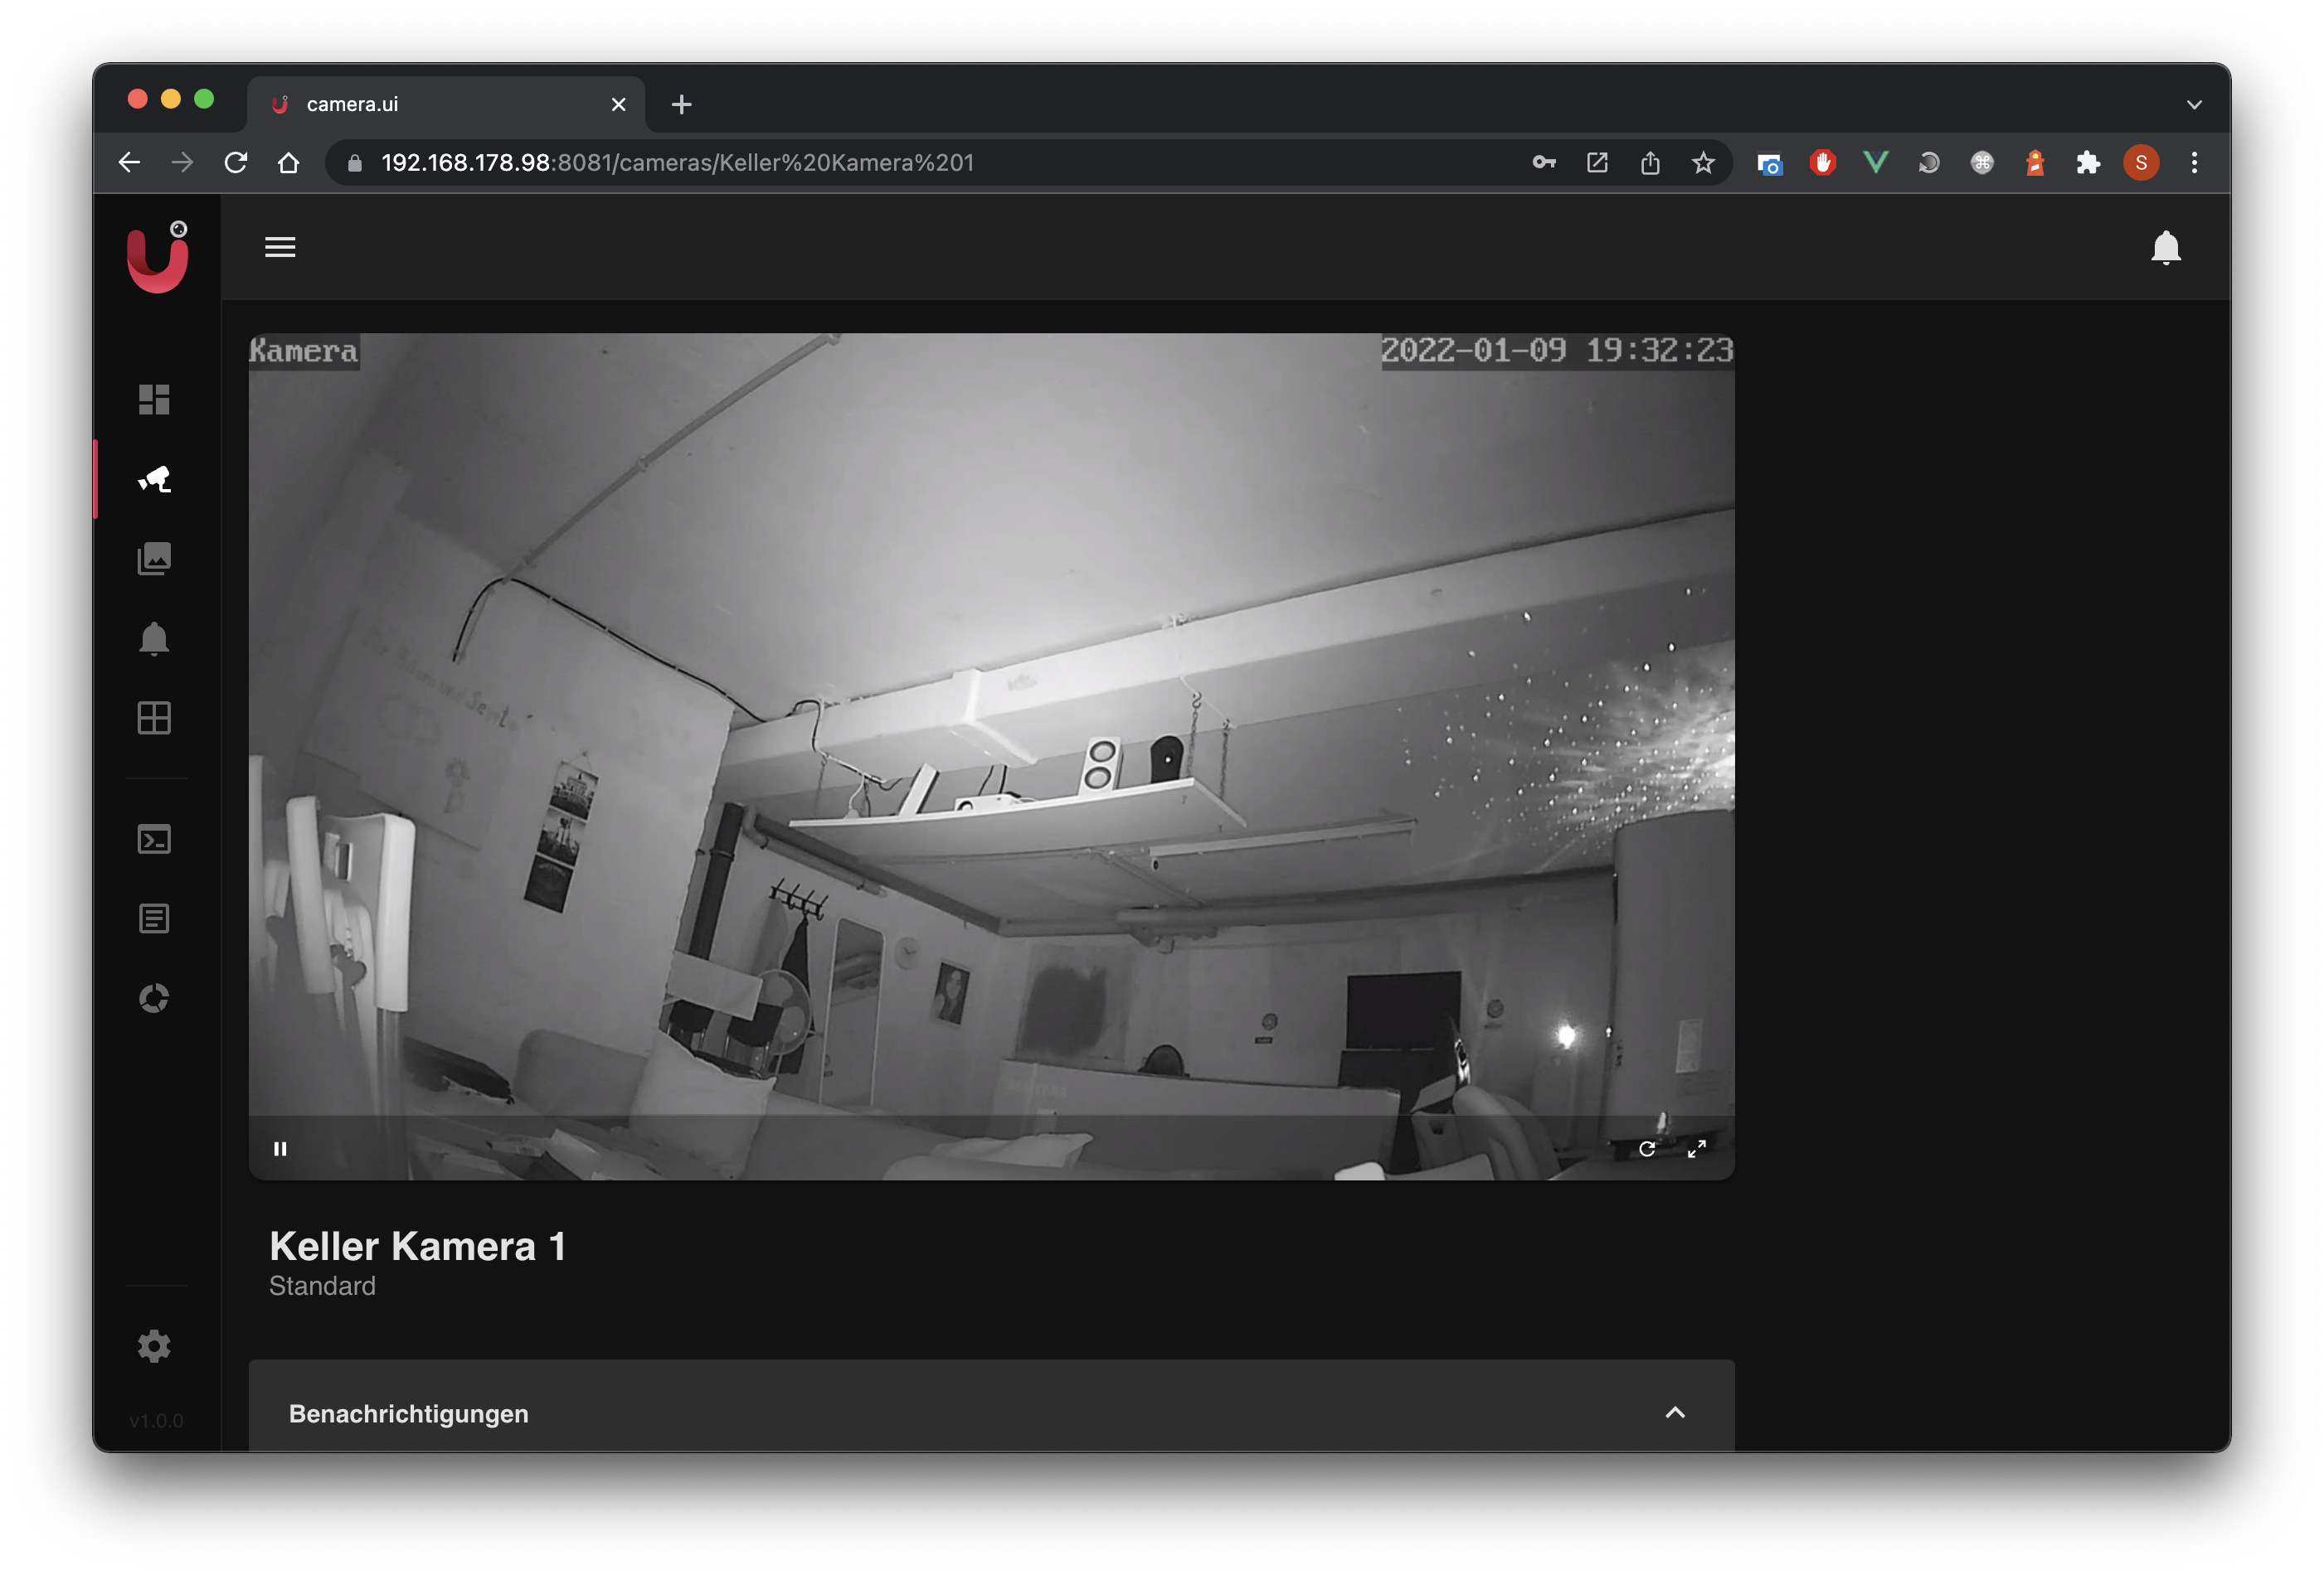Screen dimensions: 2324x1575
Task: Open the Notifications bell in the sidebar
Action: [154, 638]
